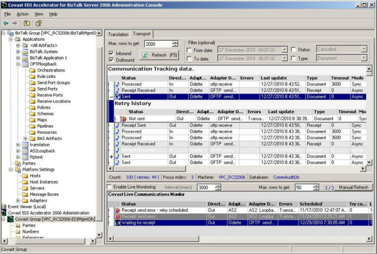The height and width of the screenshot is (254, 377).
Task: Click the Orchestrations folder icon
Action: pyautogui.click(x=32, y=70)
